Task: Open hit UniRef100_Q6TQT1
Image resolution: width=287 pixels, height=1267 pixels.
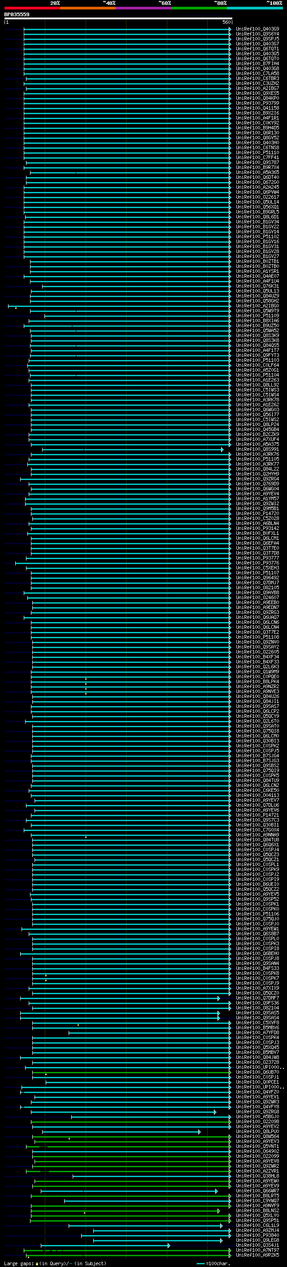Action: click(x=257, y=49)
